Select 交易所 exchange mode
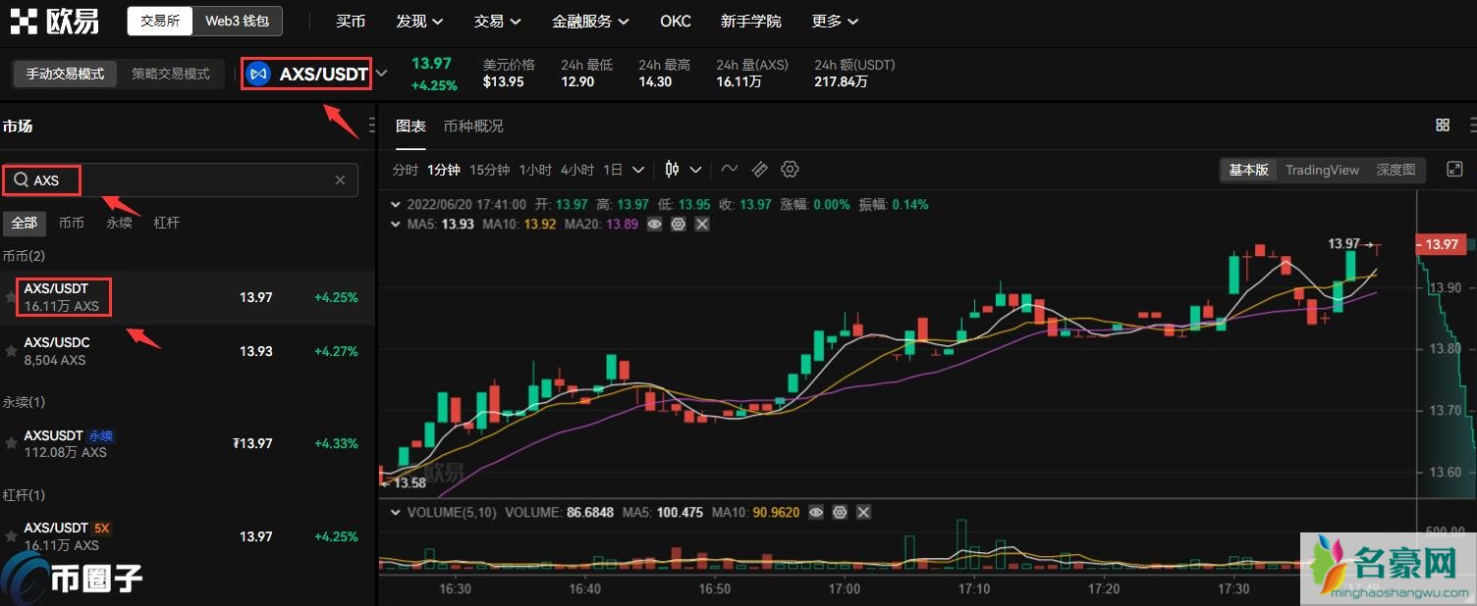The width and height of the screenshot is (1477, 606). point(160,21)
